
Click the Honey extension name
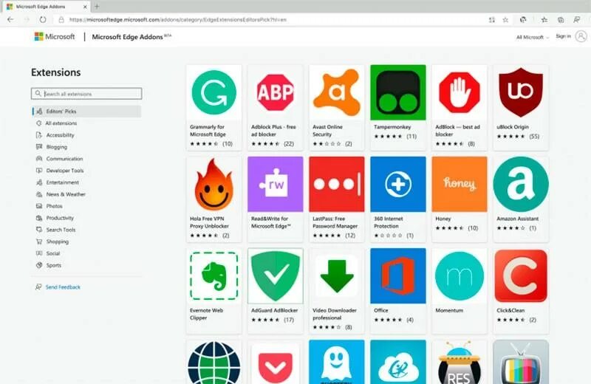[443, 219]
